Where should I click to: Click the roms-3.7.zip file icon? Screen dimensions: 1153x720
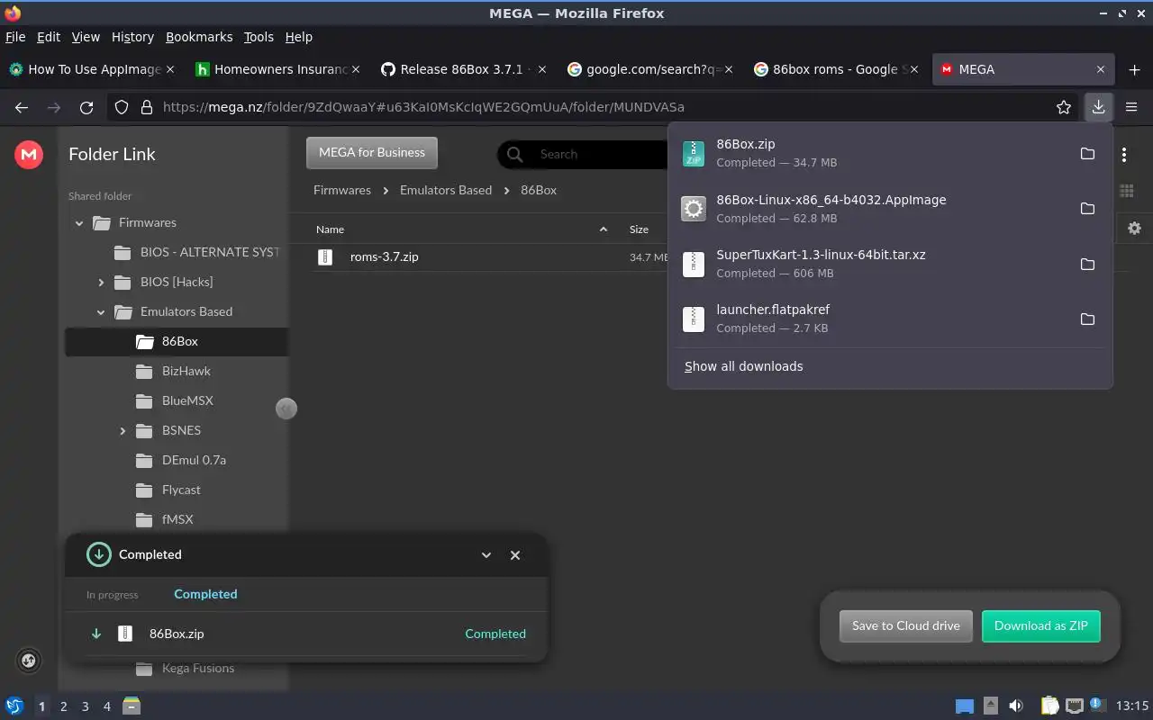(325, 257)
